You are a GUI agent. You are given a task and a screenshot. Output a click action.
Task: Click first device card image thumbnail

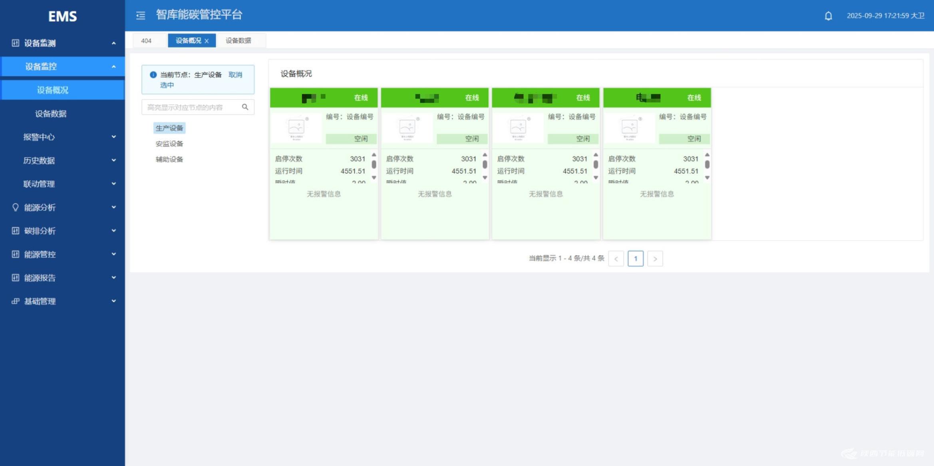pyautogui.click(x=296, y=128)
